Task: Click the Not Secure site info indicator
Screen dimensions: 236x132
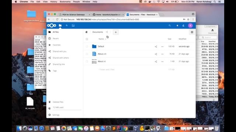Action: tap(67, 19)
